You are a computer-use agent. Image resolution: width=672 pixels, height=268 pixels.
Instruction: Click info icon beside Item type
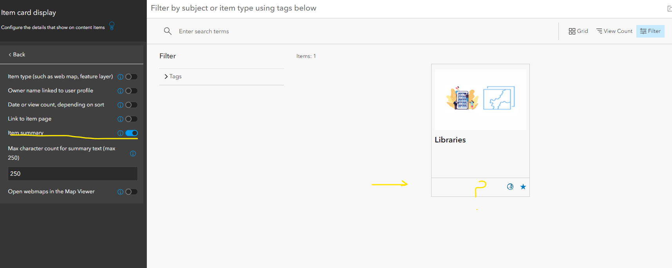click(x=120, y=77)
